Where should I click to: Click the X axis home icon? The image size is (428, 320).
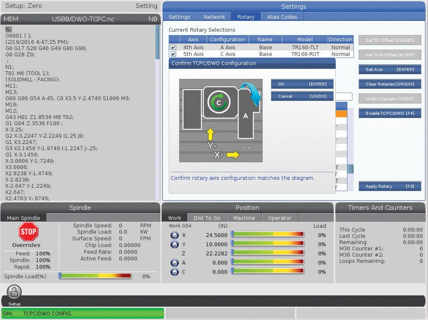pyautogui.click(x=175, y=235)
